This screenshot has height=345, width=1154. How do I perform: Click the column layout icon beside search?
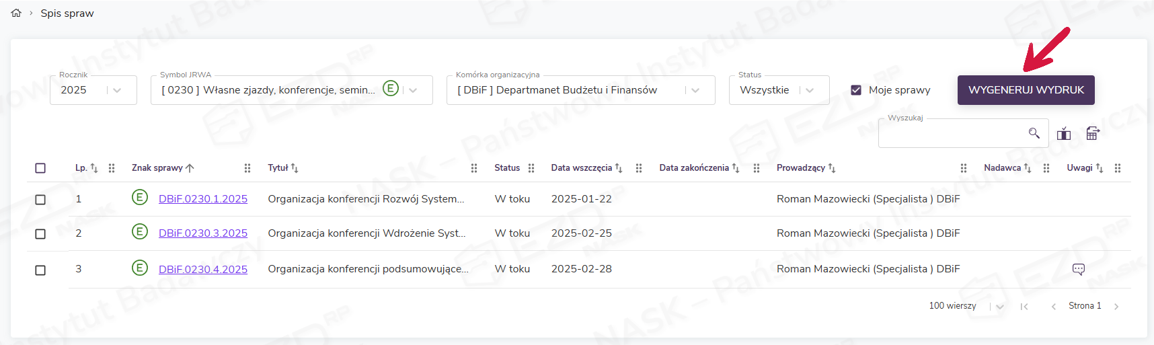pos(1063,134)
